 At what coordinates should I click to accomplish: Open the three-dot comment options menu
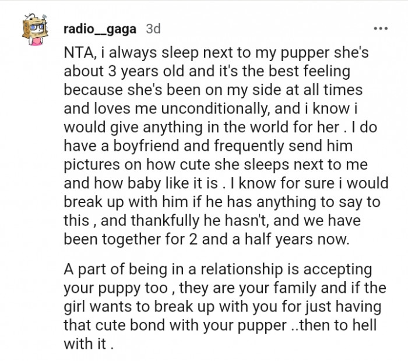(379, 28)
